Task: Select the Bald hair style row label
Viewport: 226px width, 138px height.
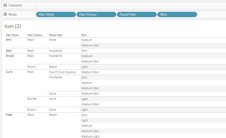Action: coord(9,51)
